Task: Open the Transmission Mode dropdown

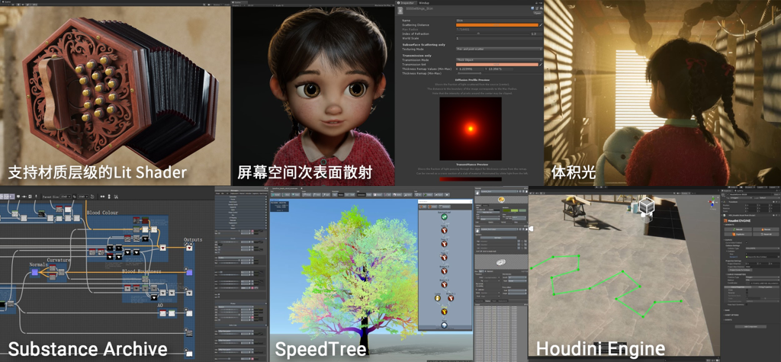Action: coord(499,59)
